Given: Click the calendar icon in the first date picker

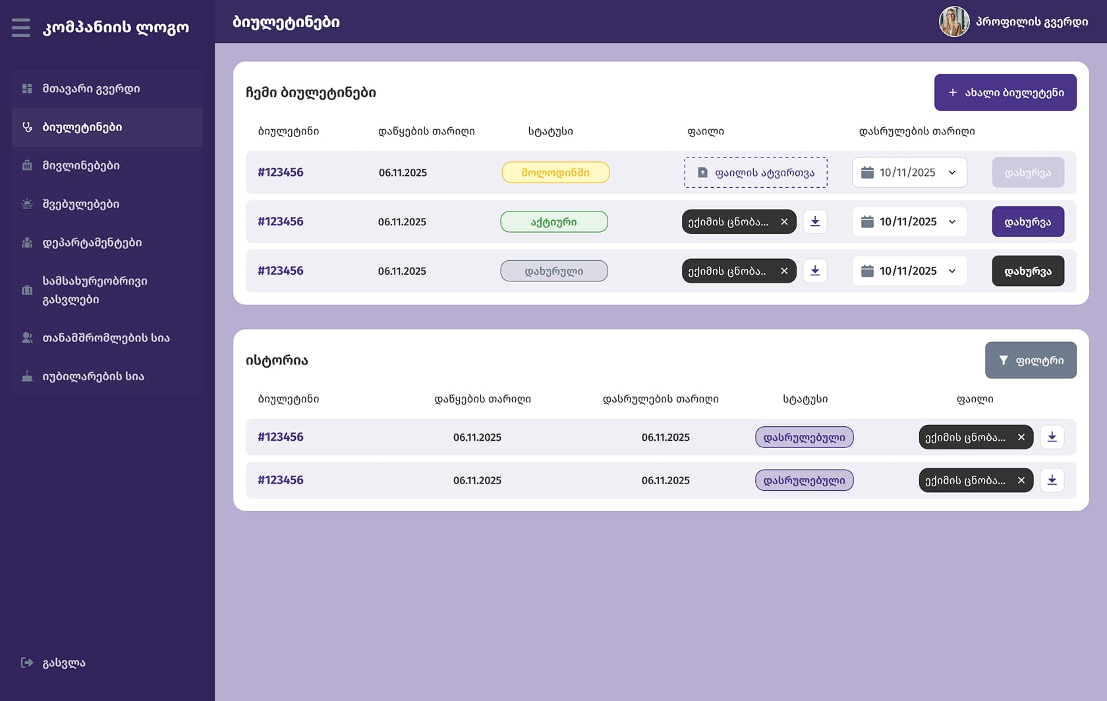Looking at the screenshot, I should 868,172.
